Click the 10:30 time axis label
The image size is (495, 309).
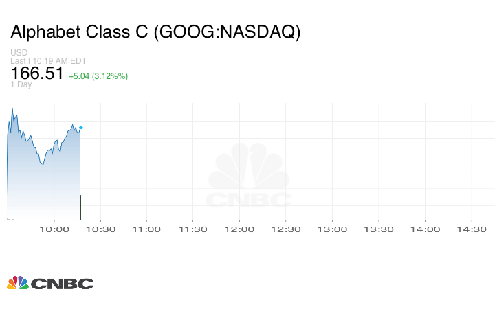tap(100, 229)
